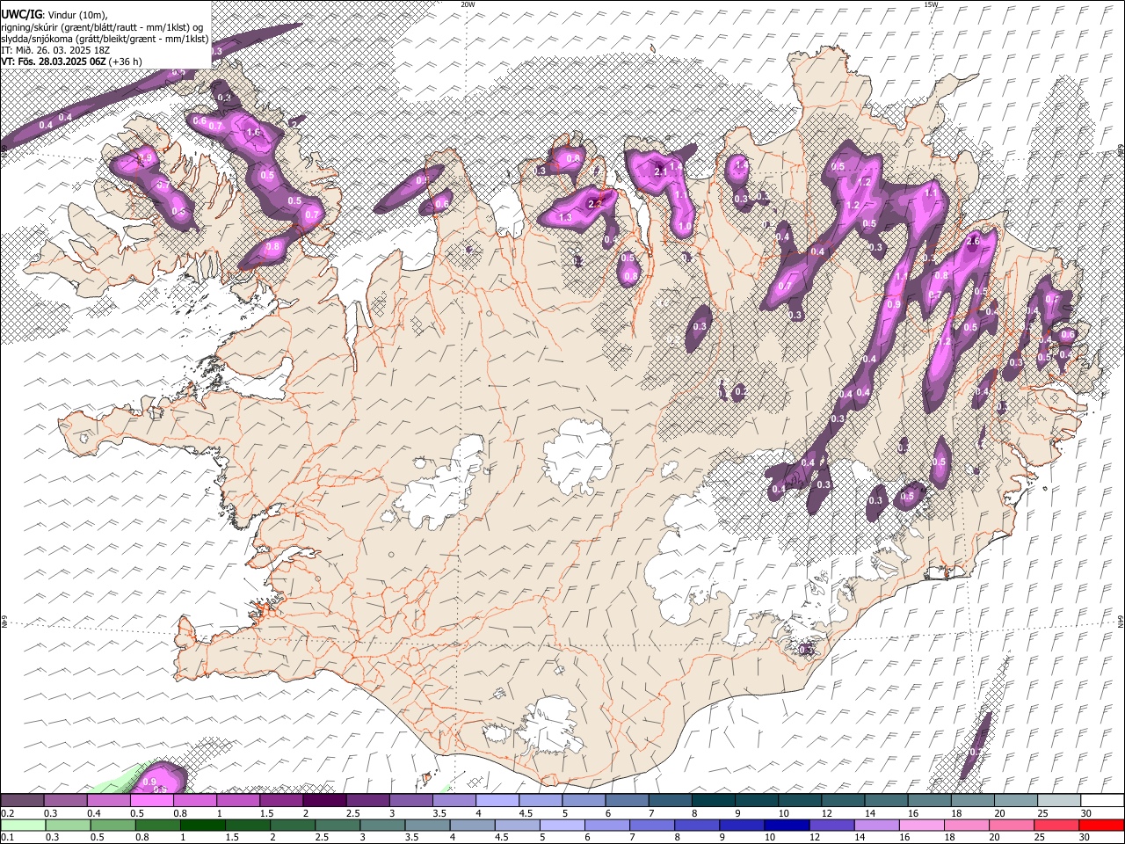
Task: Click the '0.1' label on the bottom colour scale
Action: pos(8,838)
